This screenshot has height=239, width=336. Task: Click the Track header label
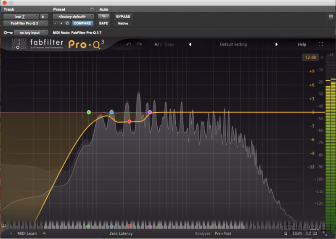pyautogui.click(x=9, y=9)
